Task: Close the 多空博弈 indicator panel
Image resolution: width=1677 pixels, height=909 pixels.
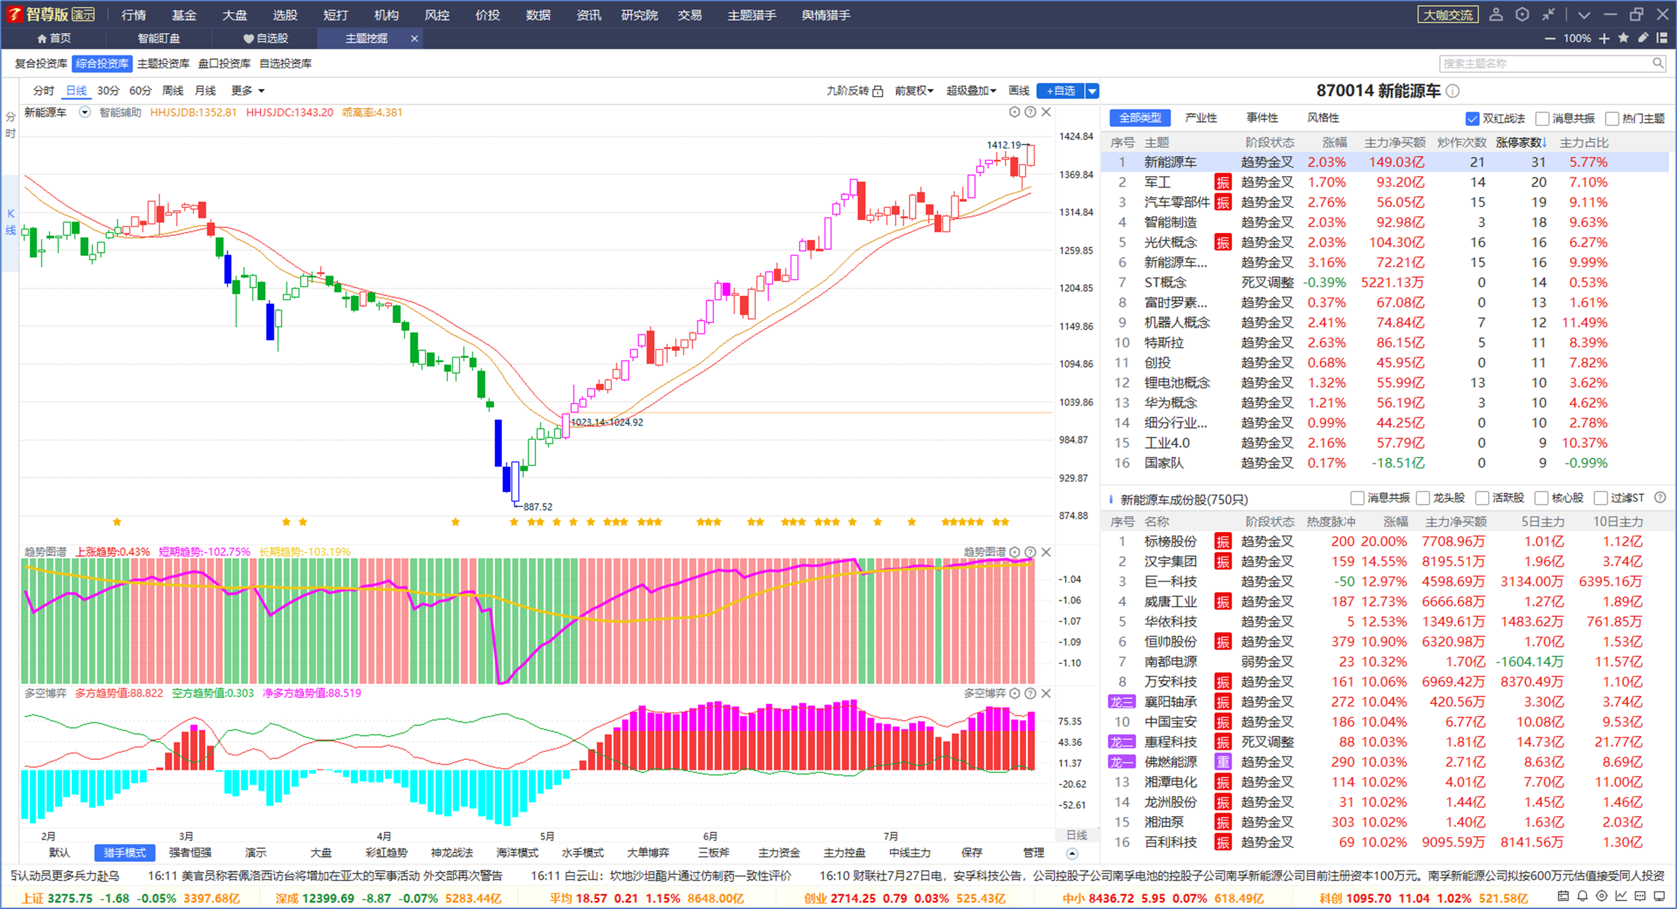Action: [1046, 694]
